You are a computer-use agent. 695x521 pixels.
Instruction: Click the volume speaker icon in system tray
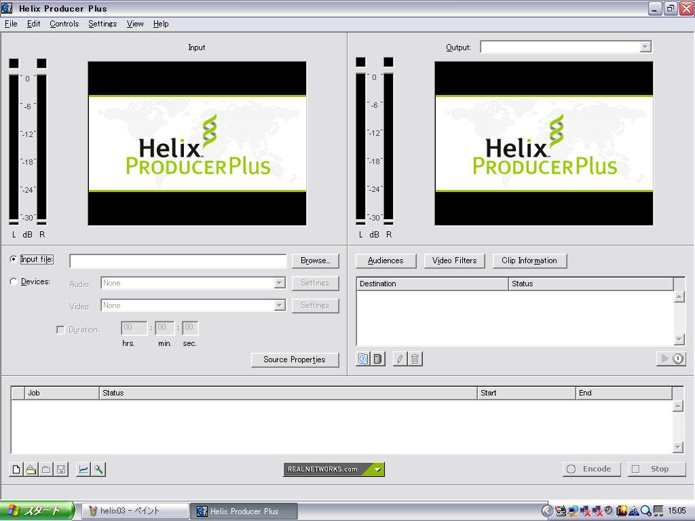pyautogui.click(x=609, y=511)
